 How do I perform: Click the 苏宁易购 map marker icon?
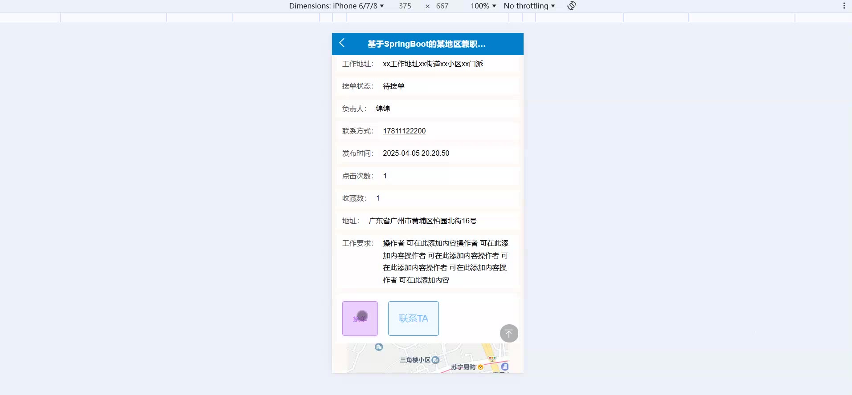(x=480, y=367)
